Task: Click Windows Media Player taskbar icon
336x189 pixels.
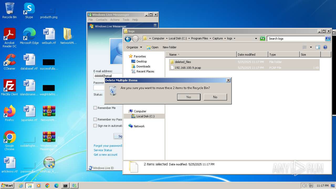Action: pyautogui.click(x=39, y=186)
